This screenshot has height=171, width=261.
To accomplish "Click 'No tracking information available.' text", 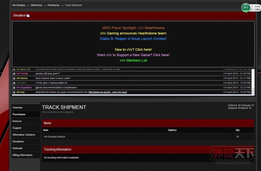I will click(62, 158).
